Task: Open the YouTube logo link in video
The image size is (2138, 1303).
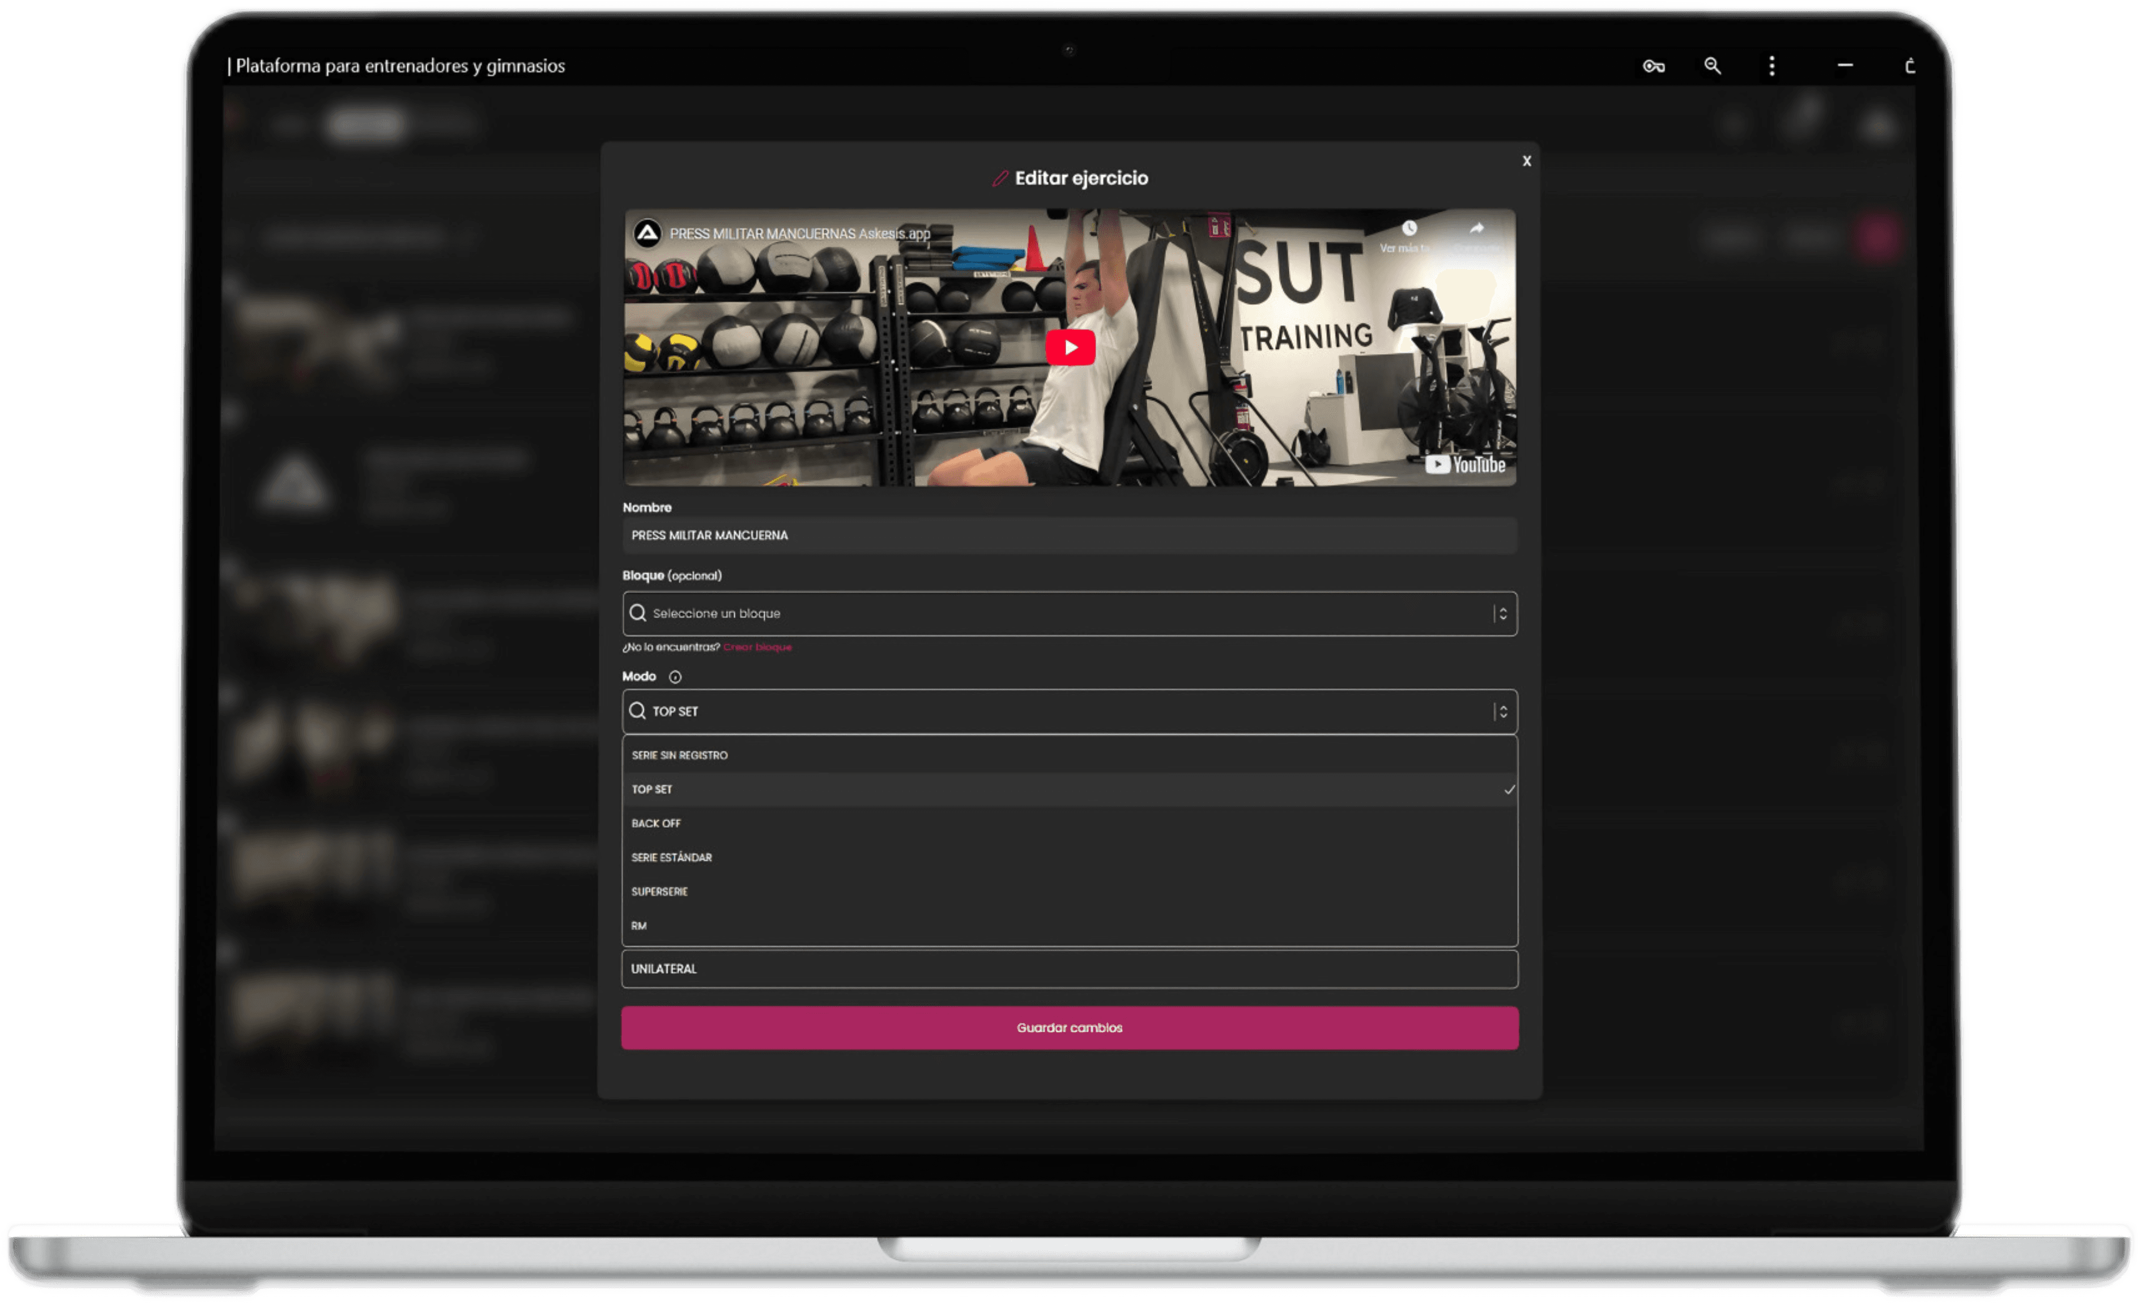Action: tap(1466, 465)
